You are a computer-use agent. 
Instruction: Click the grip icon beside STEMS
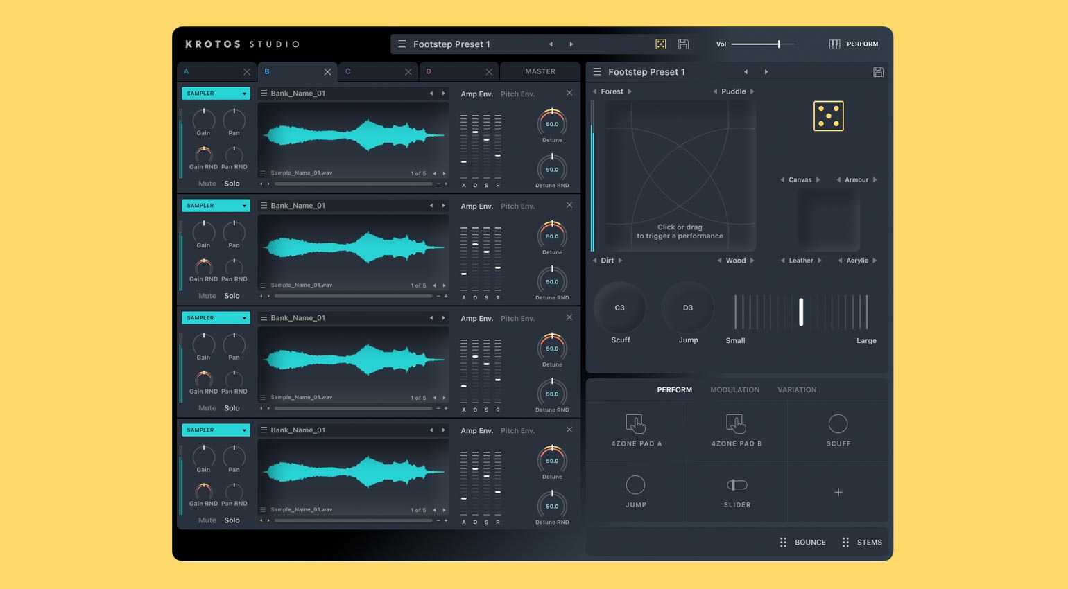[845, 543]
